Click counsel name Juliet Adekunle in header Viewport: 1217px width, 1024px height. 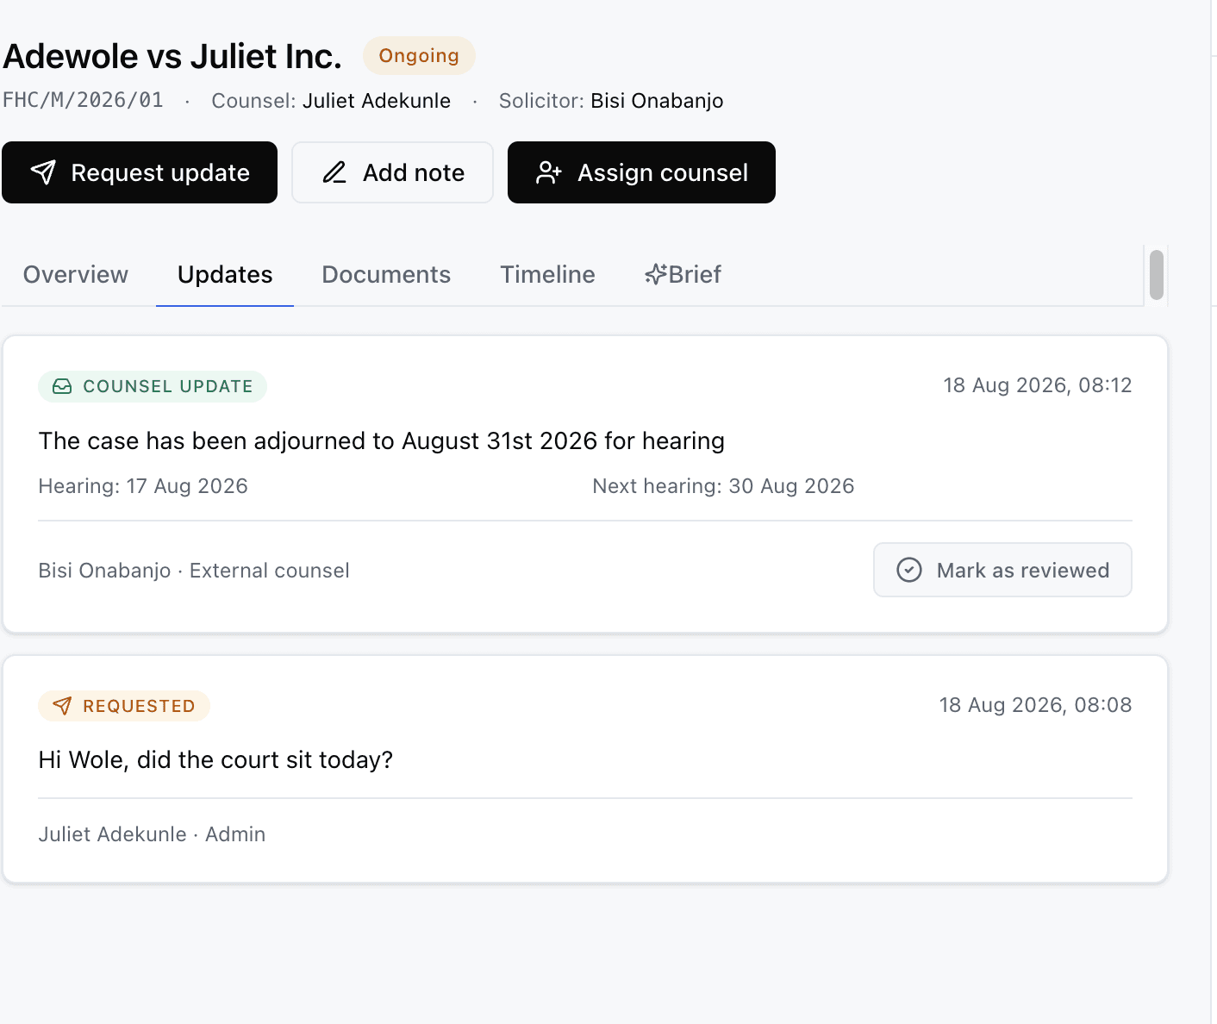tap(377, 101)
